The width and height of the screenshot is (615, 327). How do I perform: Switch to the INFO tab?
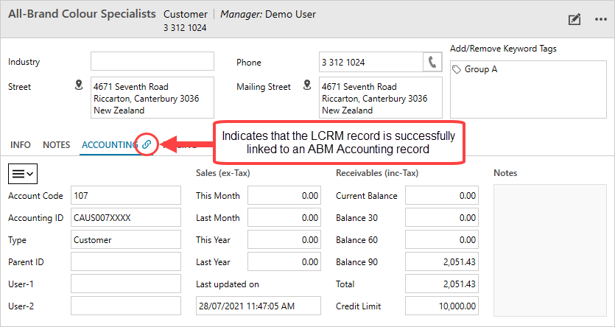pyautogui.click(x=21, y=145)
